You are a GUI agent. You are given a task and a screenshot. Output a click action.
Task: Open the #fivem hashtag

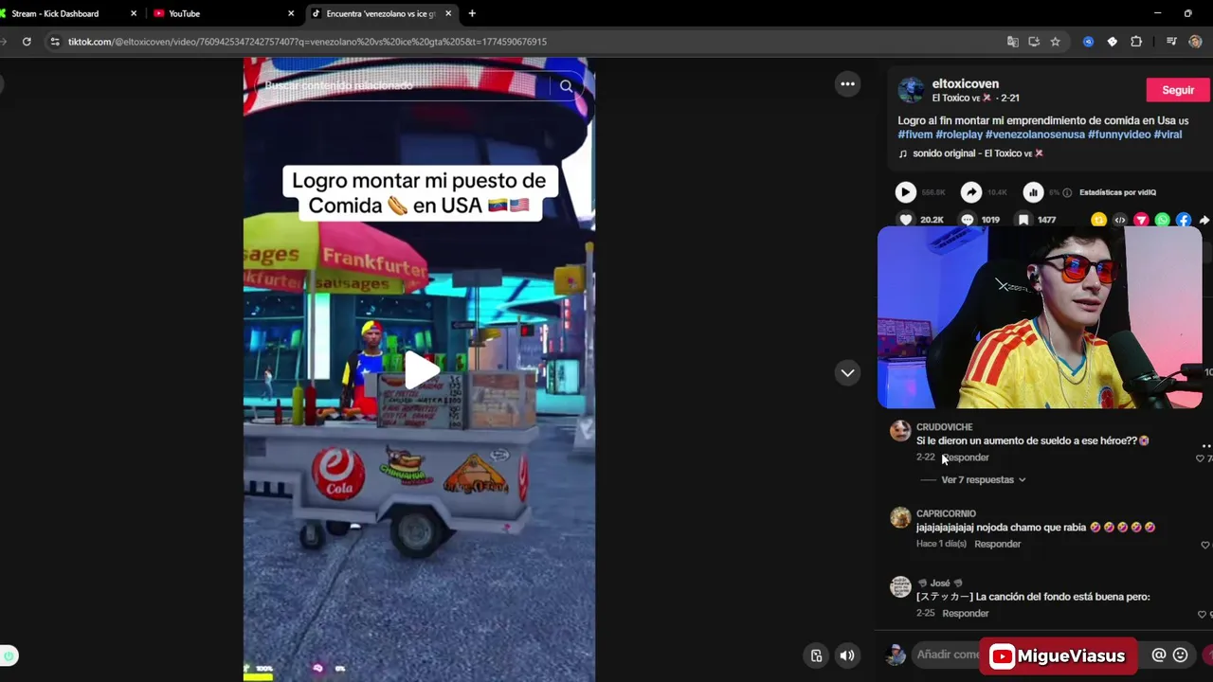click(x=915, y=135)
